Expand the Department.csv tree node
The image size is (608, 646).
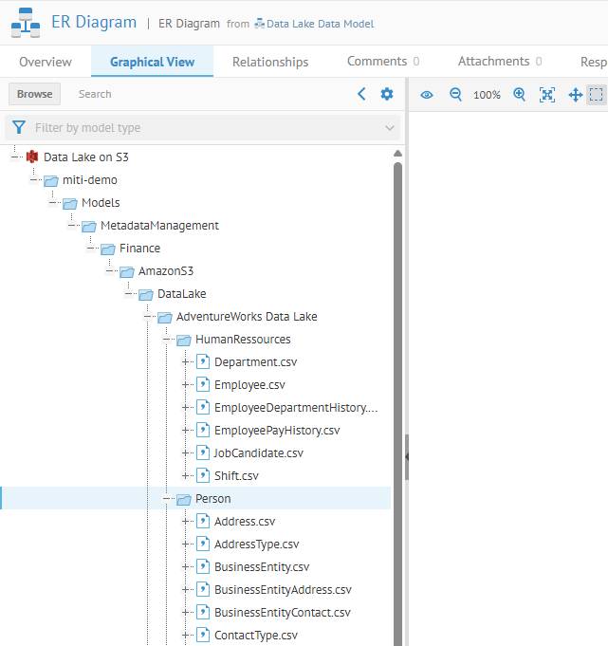[x=186, y=362]
